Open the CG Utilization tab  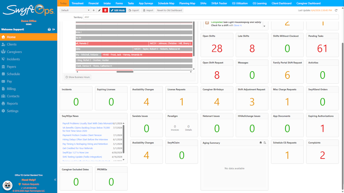(x=239, y=3)
